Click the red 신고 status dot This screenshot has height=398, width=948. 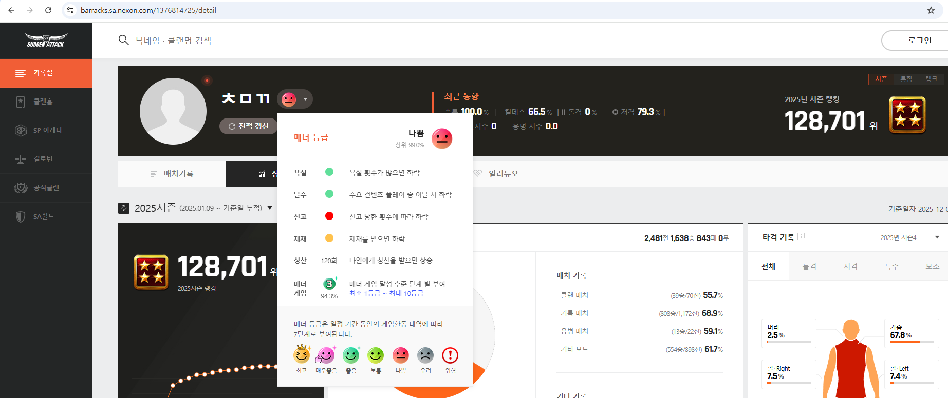[329, 216]
